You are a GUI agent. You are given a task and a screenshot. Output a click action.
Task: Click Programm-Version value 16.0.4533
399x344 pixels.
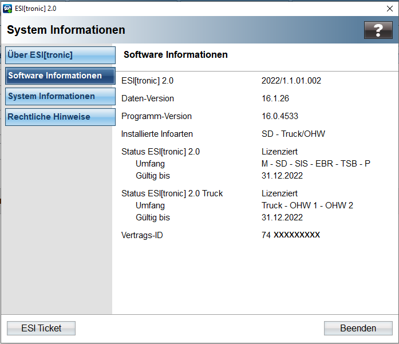pyautogui.click(x=280, y=116)
